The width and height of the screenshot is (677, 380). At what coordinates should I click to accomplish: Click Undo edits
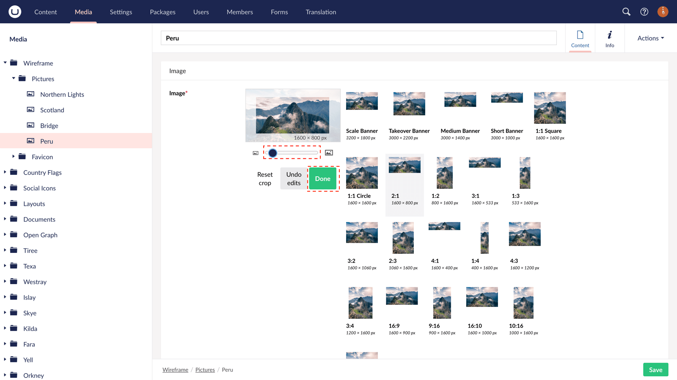point(293,179)
